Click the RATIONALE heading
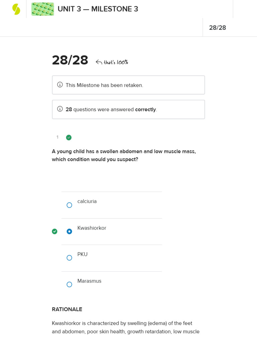The height and width of the screenshot is (343, 257). tap(67, 309)
